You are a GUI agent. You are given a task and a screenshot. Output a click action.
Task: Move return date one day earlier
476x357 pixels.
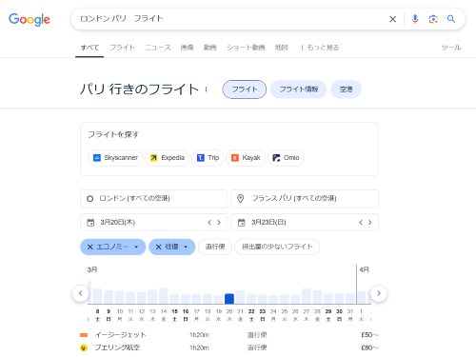[x=361, y=223]
